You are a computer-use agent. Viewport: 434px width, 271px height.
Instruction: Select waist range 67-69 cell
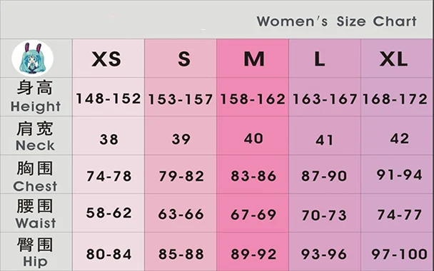[253, 215]
